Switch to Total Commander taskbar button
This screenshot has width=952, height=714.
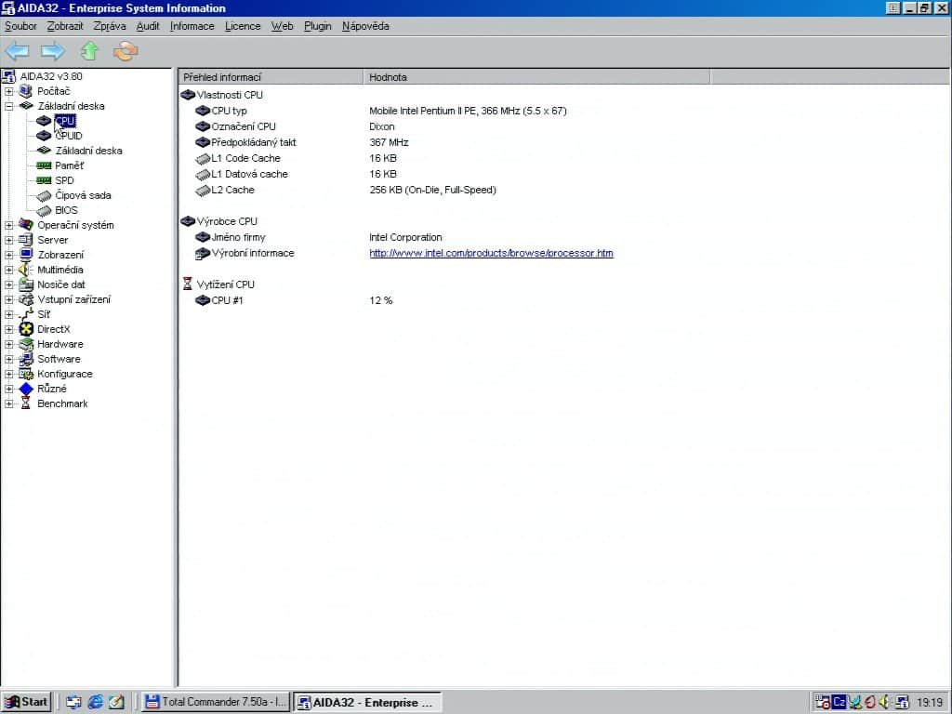click(x=216, y=702)
